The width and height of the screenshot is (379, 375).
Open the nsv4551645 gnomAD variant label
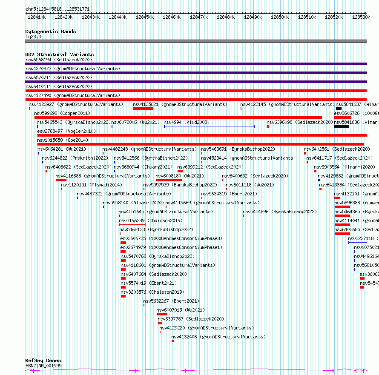tap(166, 212)
